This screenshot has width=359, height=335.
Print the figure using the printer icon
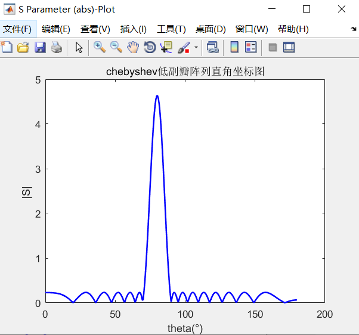[x=56, y=47]
